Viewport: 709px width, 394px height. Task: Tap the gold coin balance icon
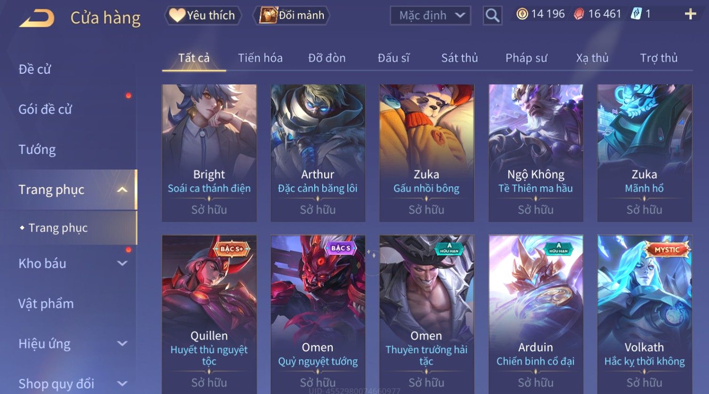522,14
